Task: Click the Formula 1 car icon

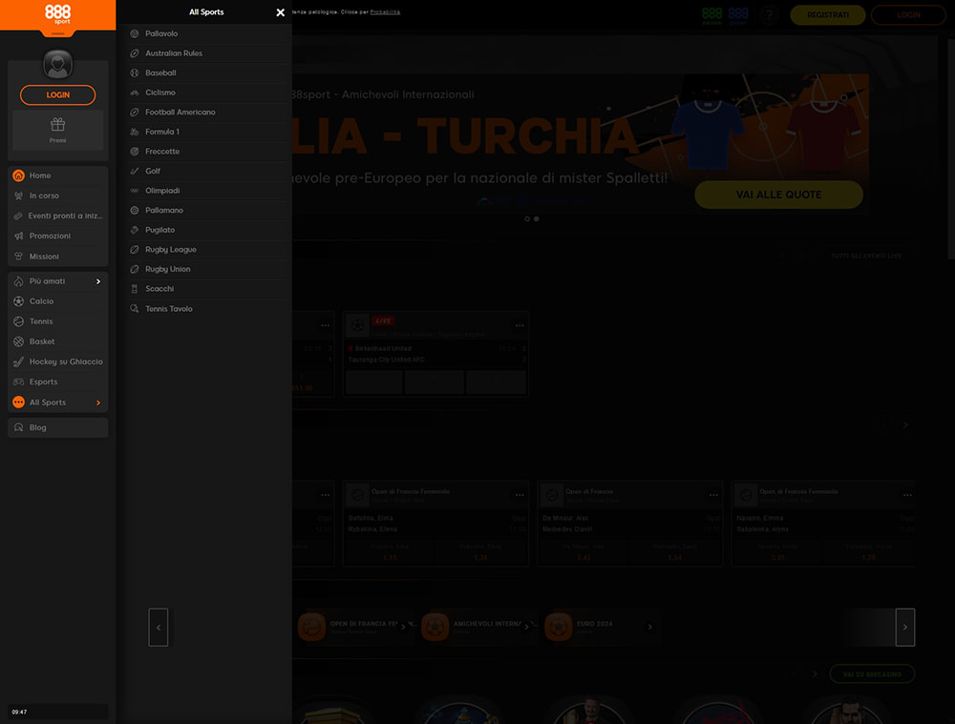Action: (x=135, y=132)
